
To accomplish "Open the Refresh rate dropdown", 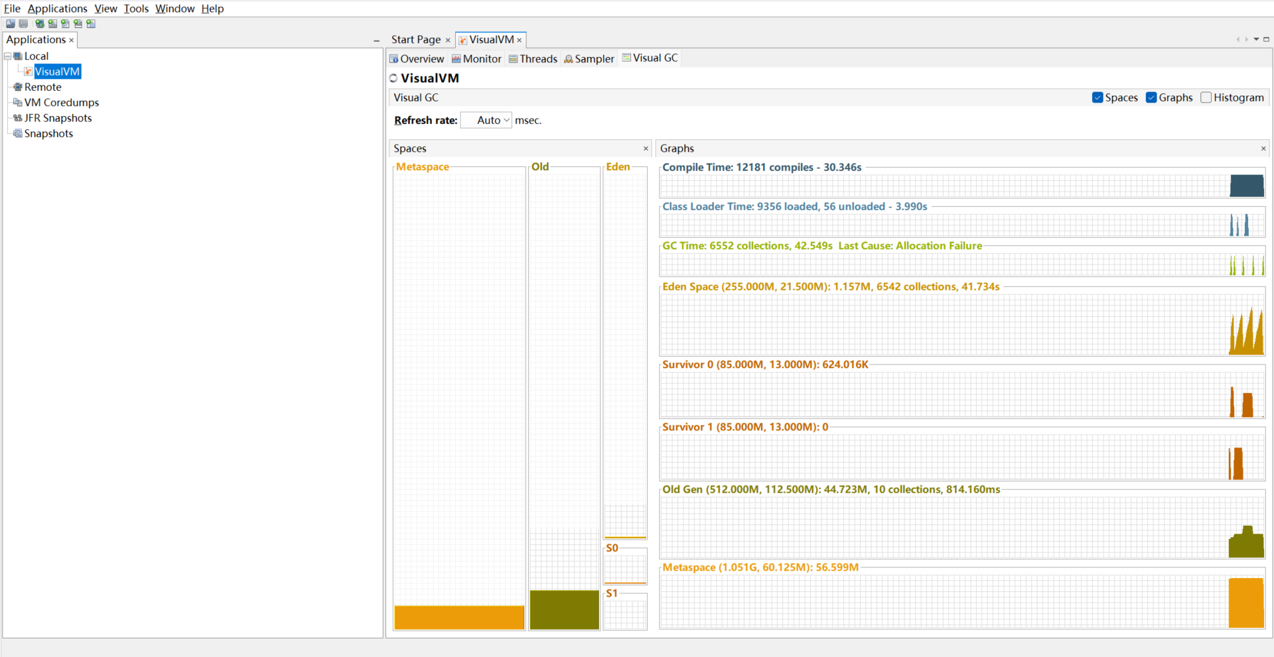I will pyautogui.click(x=486, y=120).
